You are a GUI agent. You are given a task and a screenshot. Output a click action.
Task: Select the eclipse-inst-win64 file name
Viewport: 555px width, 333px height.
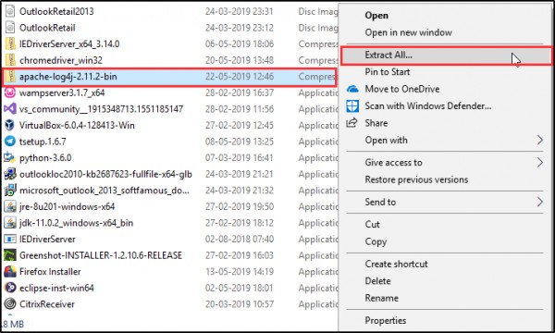coord(56,288)
